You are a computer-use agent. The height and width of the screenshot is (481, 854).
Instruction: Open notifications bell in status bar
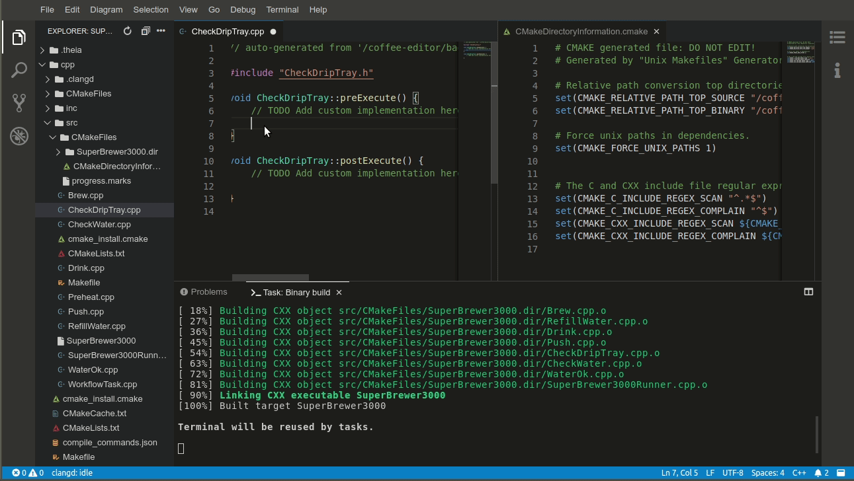point(822,473)
